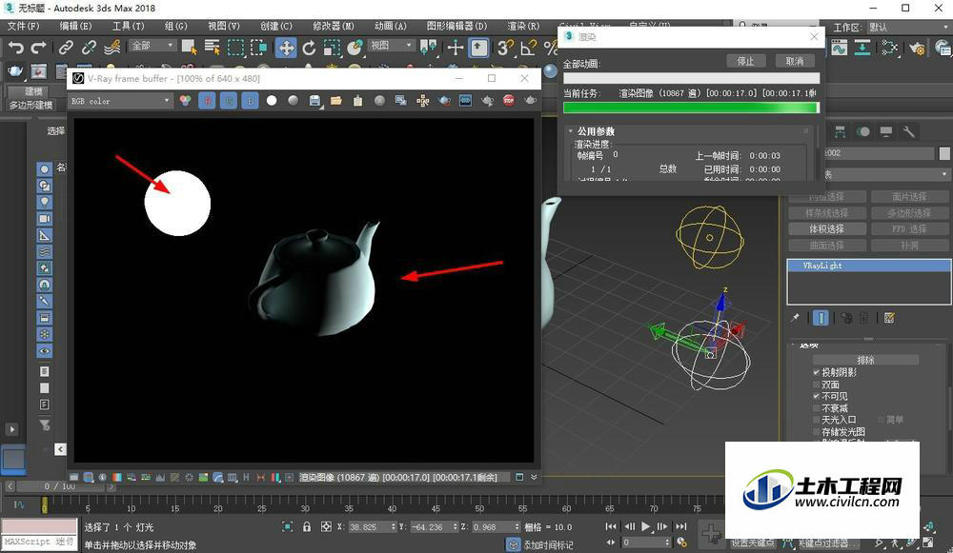Viewport: 953px width, 553px height.
Task: Toggle the 投射阴影 checkbox
Action: (817, 373)
